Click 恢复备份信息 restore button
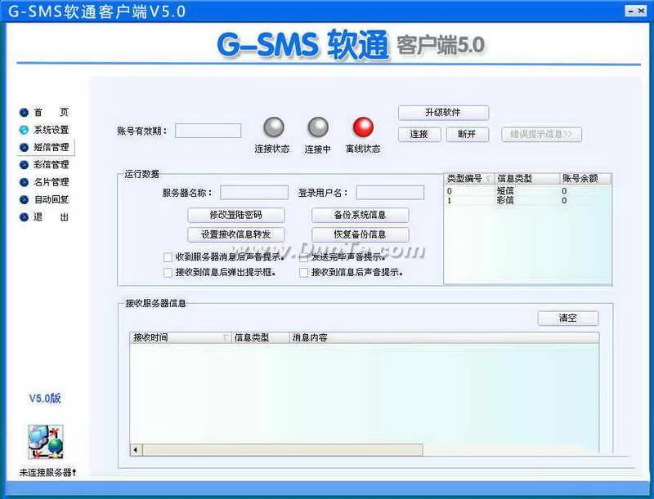The height and width of the screenshot is (499, 654). click(x=360, y=234)
